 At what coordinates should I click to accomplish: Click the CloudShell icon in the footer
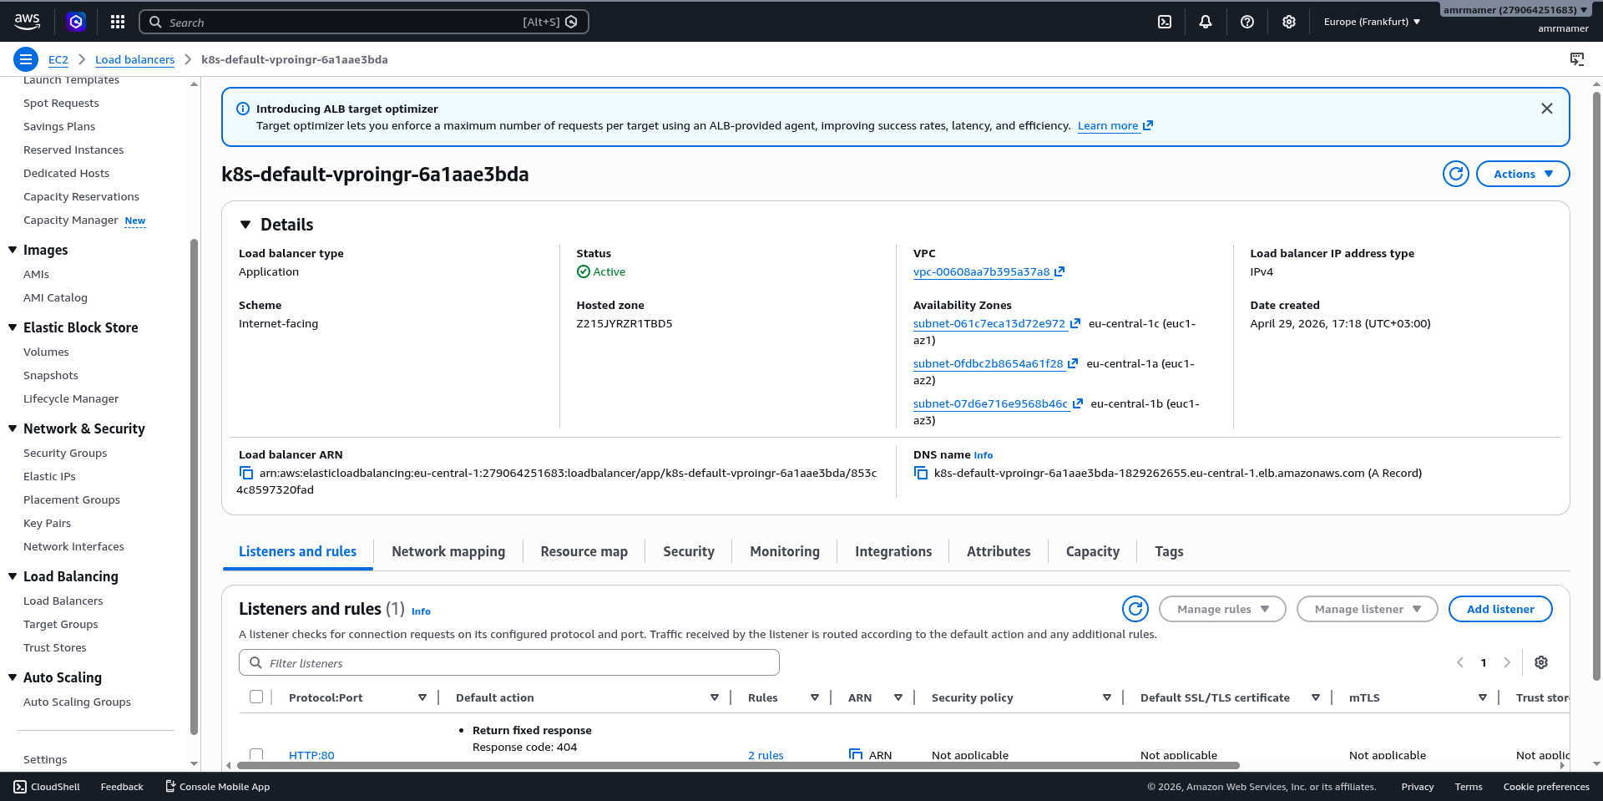pyautogui.click(x=20, y=787)
